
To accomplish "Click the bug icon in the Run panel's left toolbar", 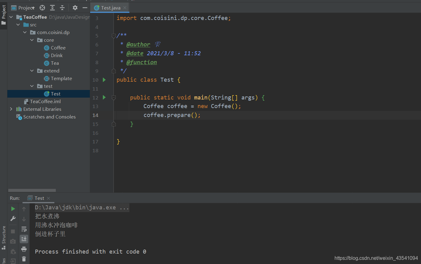I will tap(13, 252).
